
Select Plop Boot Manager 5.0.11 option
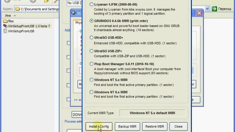coord(91,64)
